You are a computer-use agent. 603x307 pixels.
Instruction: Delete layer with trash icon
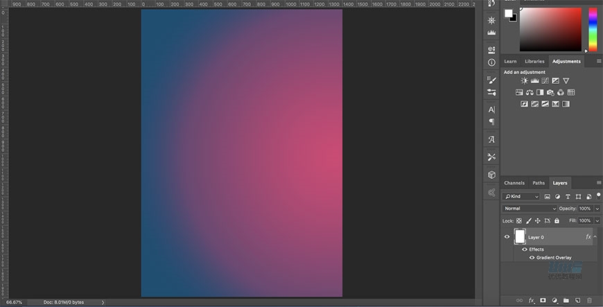click(589, 301)
